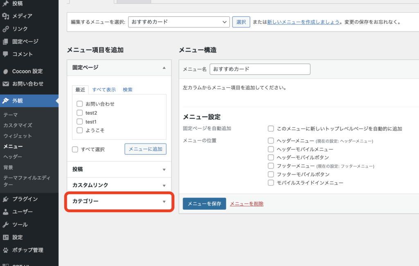Switch to the すべて表示 tab
Image resolution: width=419 pixels, height=266 pixels.
click(x=104, y=90)
